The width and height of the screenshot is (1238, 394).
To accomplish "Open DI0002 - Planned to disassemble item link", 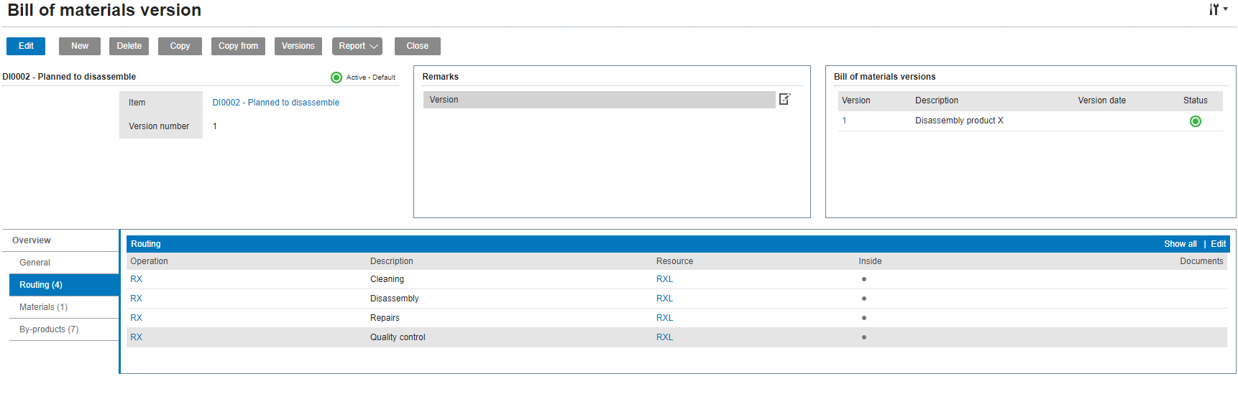I will tap(275, 103).
